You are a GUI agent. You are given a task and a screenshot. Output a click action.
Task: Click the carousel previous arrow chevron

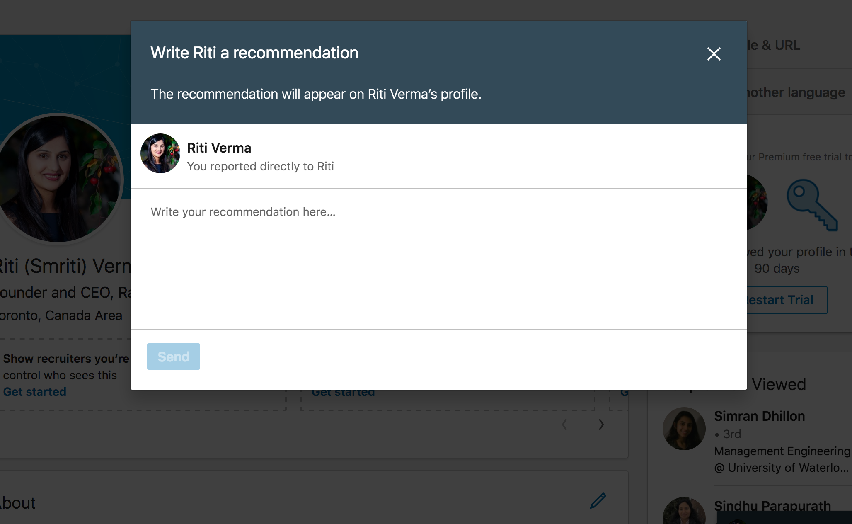point(564,425)
